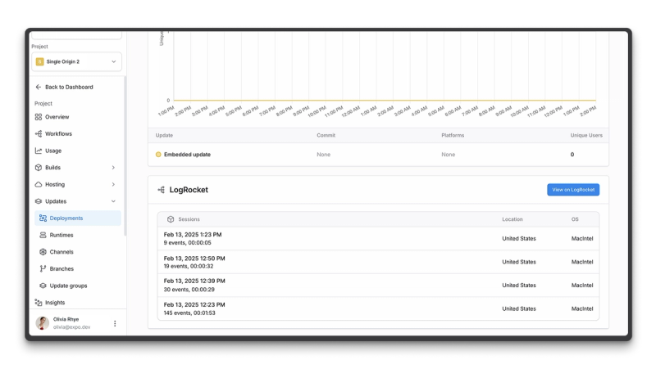Open the user menu three-dot icon
The image size is (656, 369).
pos(115,323)
